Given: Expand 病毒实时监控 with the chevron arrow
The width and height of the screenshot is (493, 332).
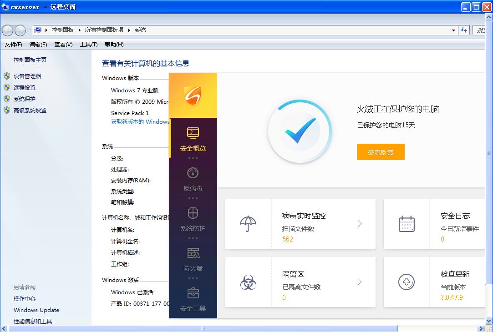Looking at the screenshot, I should pyautogui.click(x=360, y=223).
